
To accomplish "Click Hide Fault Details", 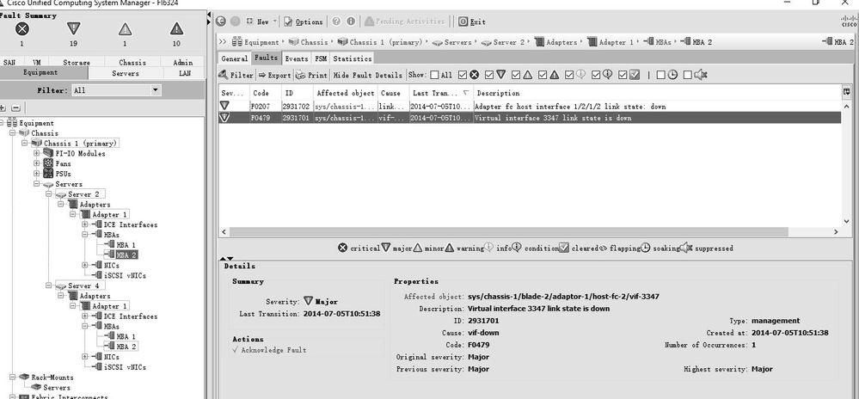I will [368, 75].
